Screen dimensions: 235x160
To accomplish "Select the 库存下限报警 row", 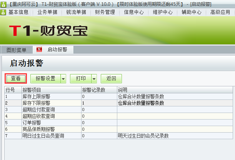I will pos(118,103).
